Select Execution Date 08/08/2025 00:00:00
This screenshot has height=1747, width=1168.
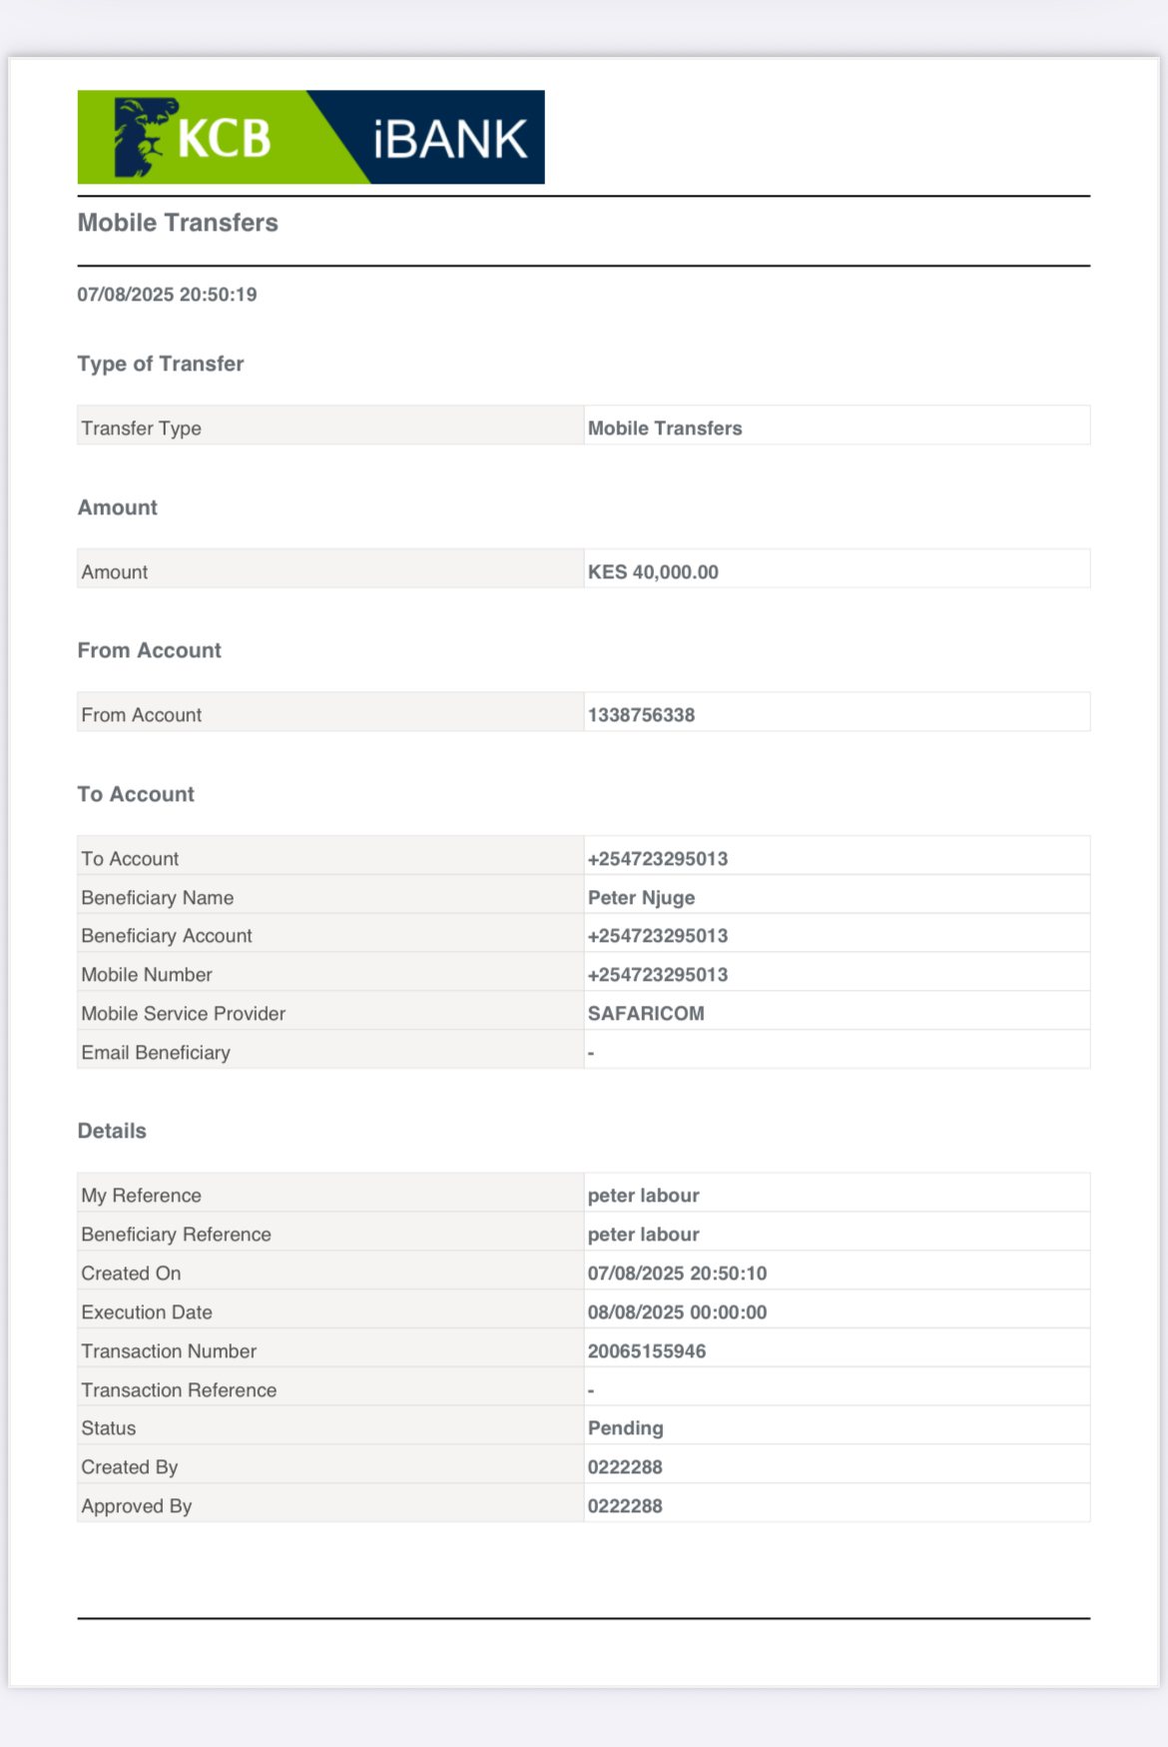pyautogui.click(x=677, y=1312)
